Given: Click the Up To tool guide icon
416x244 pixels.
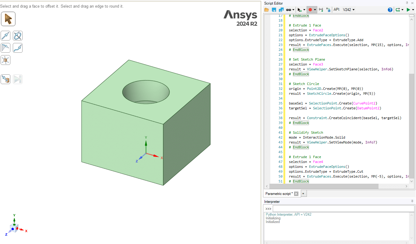Looking at the screenshot, I should pyautogui.click(x=5, y=79).
